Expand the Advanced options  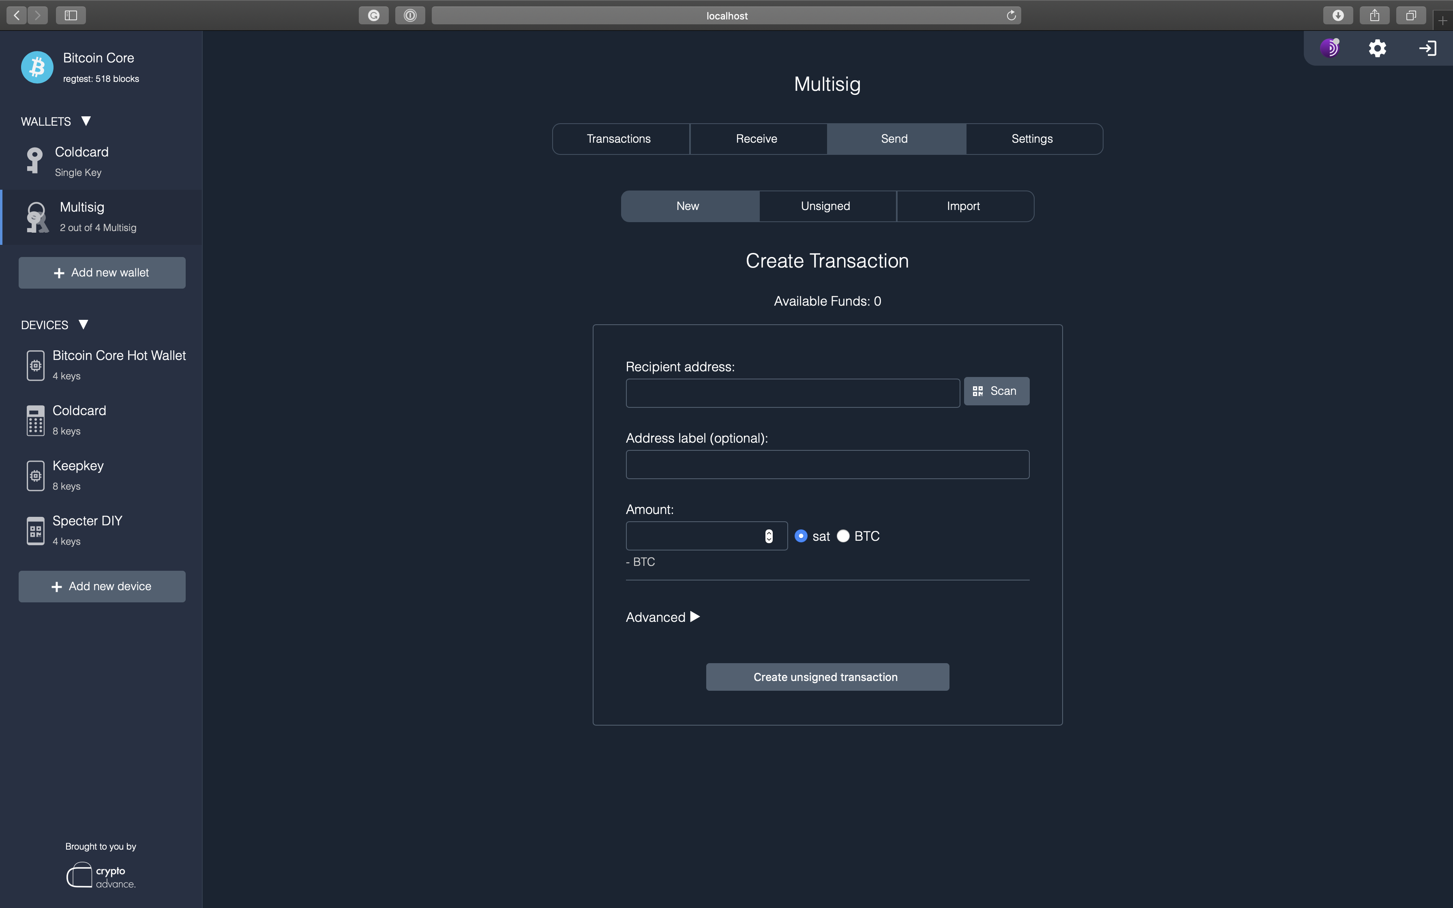point(663,617)
